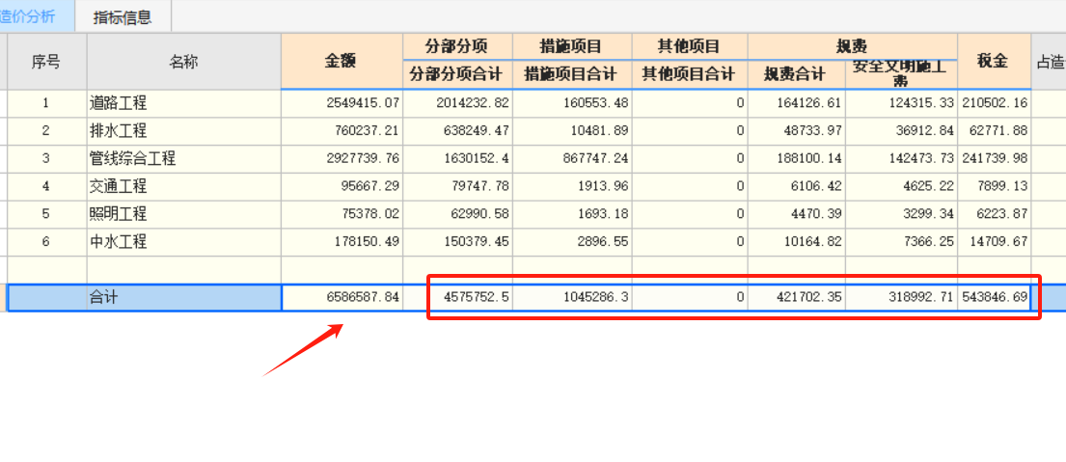Click cell 638249.47 in 分部分项合计
Screen dimensions: 1066x462
[457, 131]
